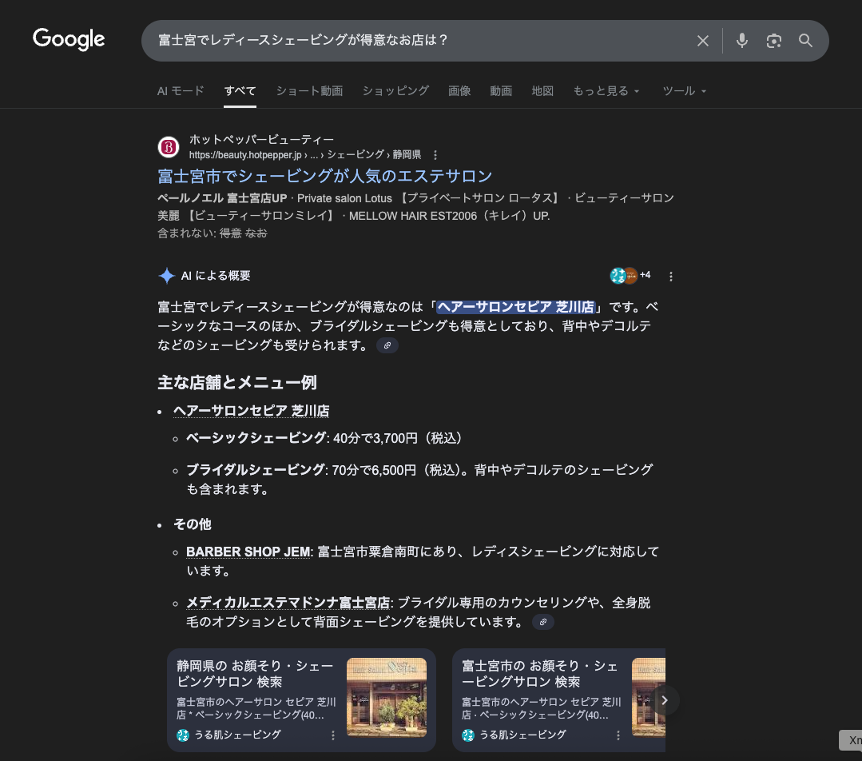
Task: Select the ショッピング tab
Action: point(395,91)
